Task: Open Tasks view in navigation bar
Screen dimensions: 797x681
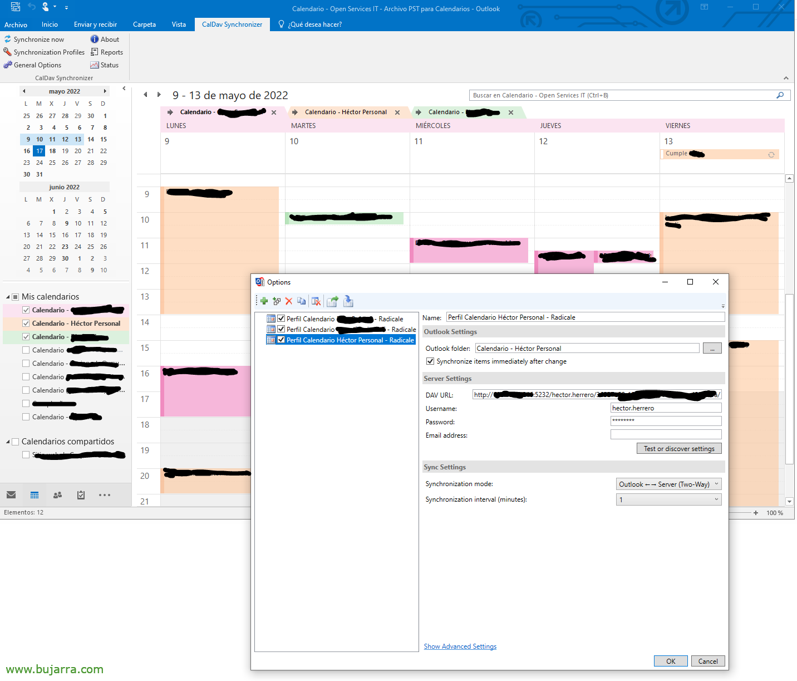Action: 81,495
